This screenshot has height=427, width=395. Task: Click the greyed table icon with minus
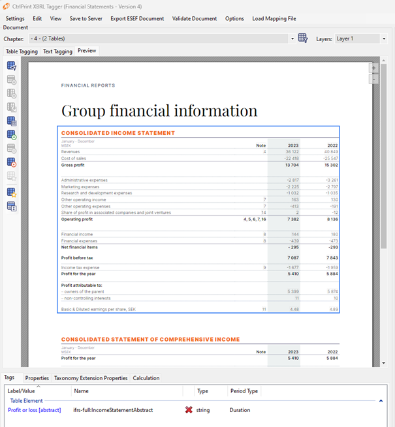(x=12, y=149)
